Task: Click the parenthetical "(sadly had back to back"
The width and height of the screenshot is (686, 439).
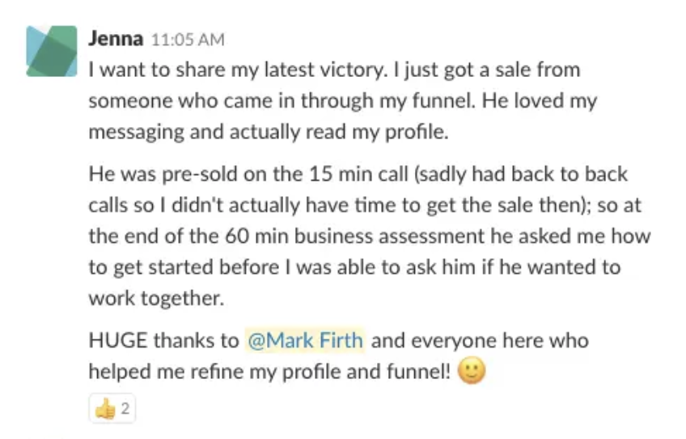Action: click(520, 174)
